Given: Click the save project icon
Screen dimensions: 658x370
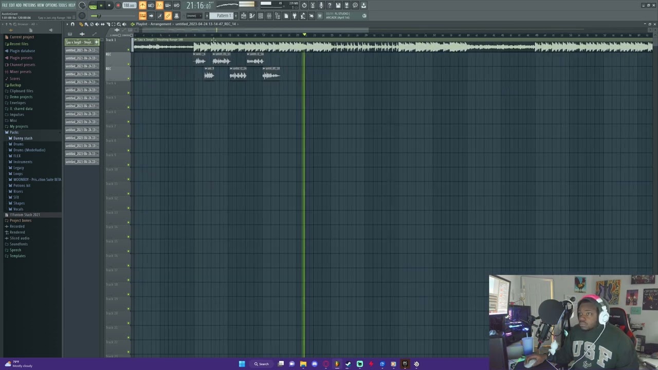Looking at the screenshot, I should (x=338, y=5).
